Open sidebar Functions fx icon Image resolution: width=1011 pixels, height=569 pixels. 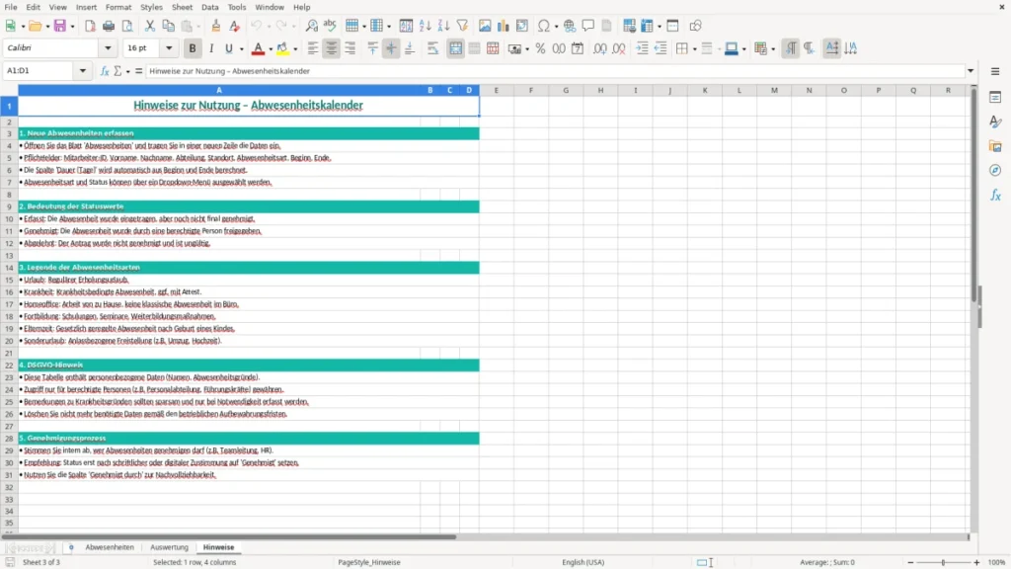pyautogui.click(x=995, y=195)
